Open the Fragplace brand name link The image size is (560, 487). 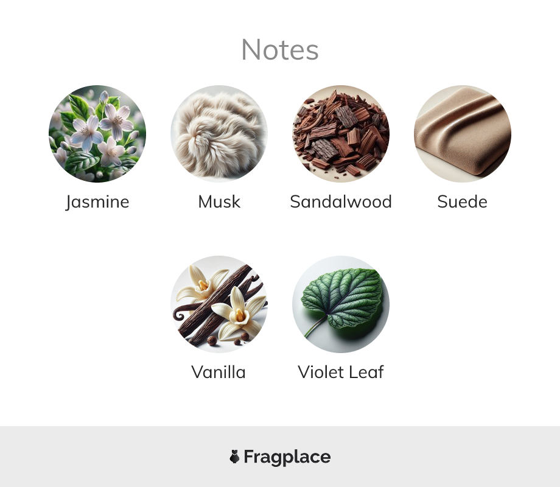[x=287, y=457]
